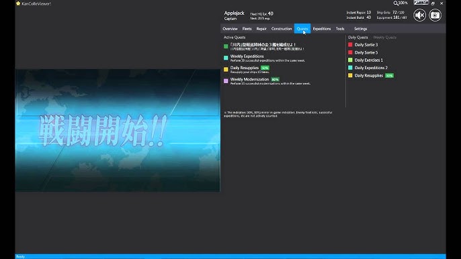461x259 pixels.
Task: Open the Fleets tab
Action: click(x=247, y=29)
